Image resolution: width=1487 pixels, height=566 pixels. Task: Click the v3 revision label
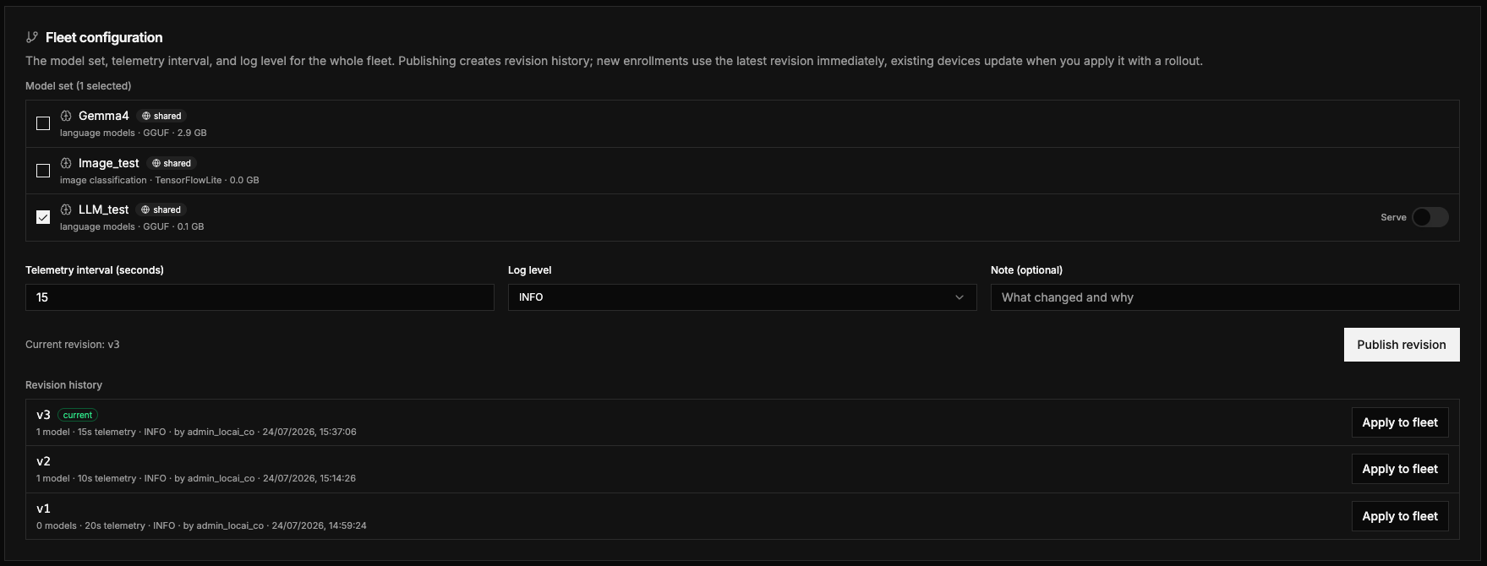pos(43,415)
